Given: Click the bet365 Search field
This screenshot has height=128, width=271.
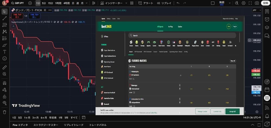Looking at the screenshot, I should point(182,35).
